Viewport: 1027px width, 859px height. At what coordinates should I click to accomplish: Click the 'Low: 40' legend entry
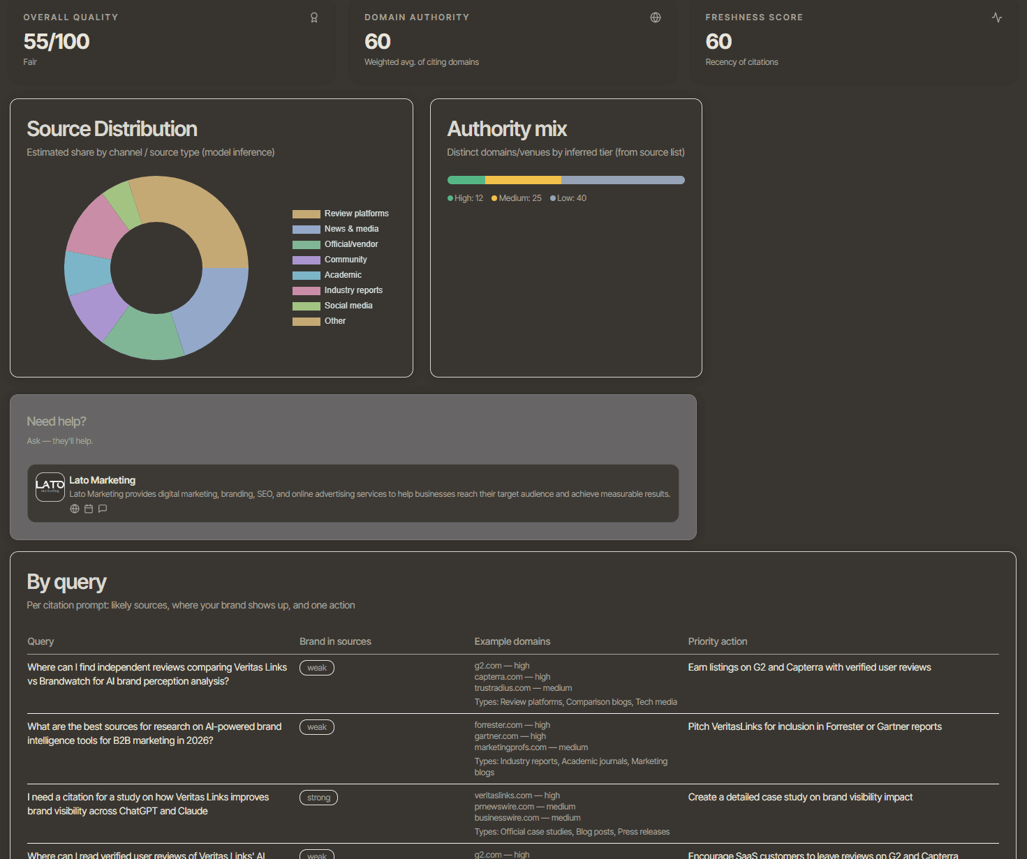point(568,198)
